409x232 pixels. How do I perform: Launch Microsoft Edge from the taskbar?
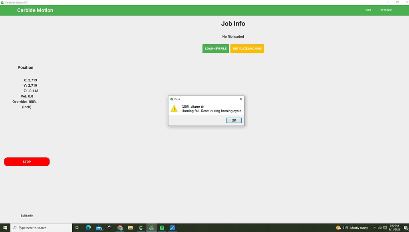coord(89,228)
